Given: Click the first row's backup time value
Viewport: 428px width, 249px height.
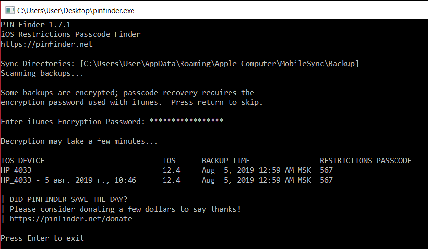Looking at the screenshot, I should [256, 170].
